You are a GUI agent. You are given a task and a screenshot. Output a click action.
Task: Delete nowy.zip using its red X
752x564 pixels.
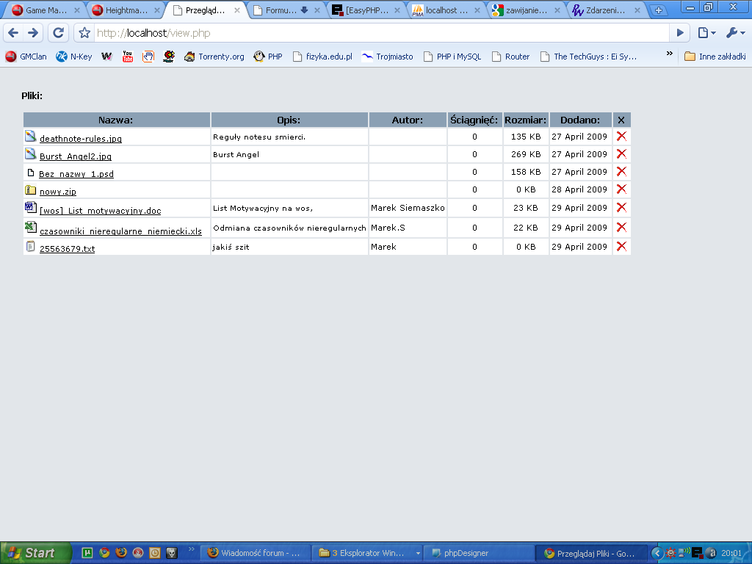[621, 189]
